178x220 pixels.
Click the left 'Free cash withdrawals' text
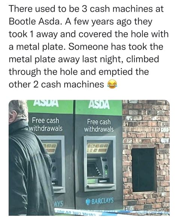pyautogui.click(x=45, y=124)
